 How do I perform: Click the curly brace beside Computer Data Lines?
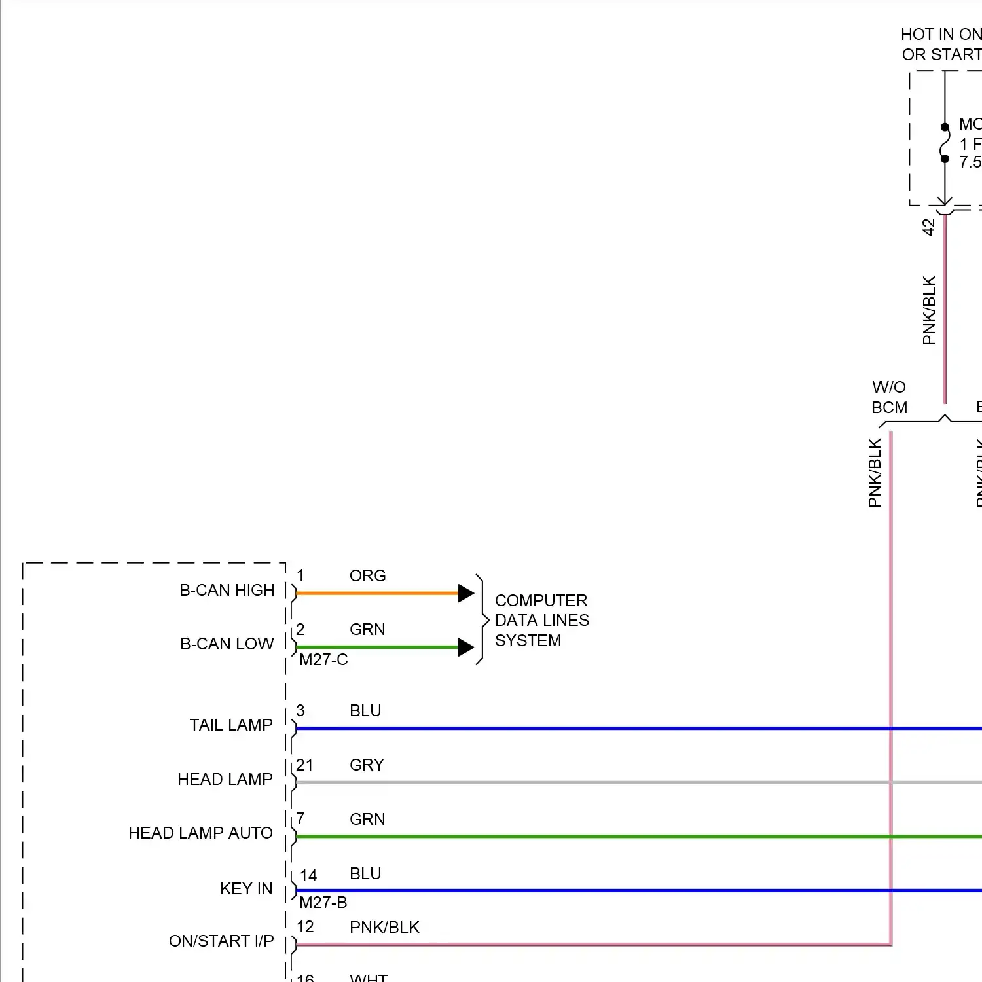pos(482,619)
